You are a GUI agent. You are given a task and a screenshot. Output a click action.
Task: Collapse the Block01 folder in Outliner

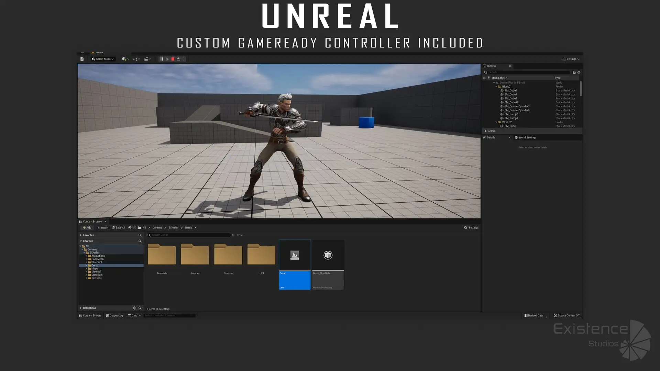[x=496, y=87]
